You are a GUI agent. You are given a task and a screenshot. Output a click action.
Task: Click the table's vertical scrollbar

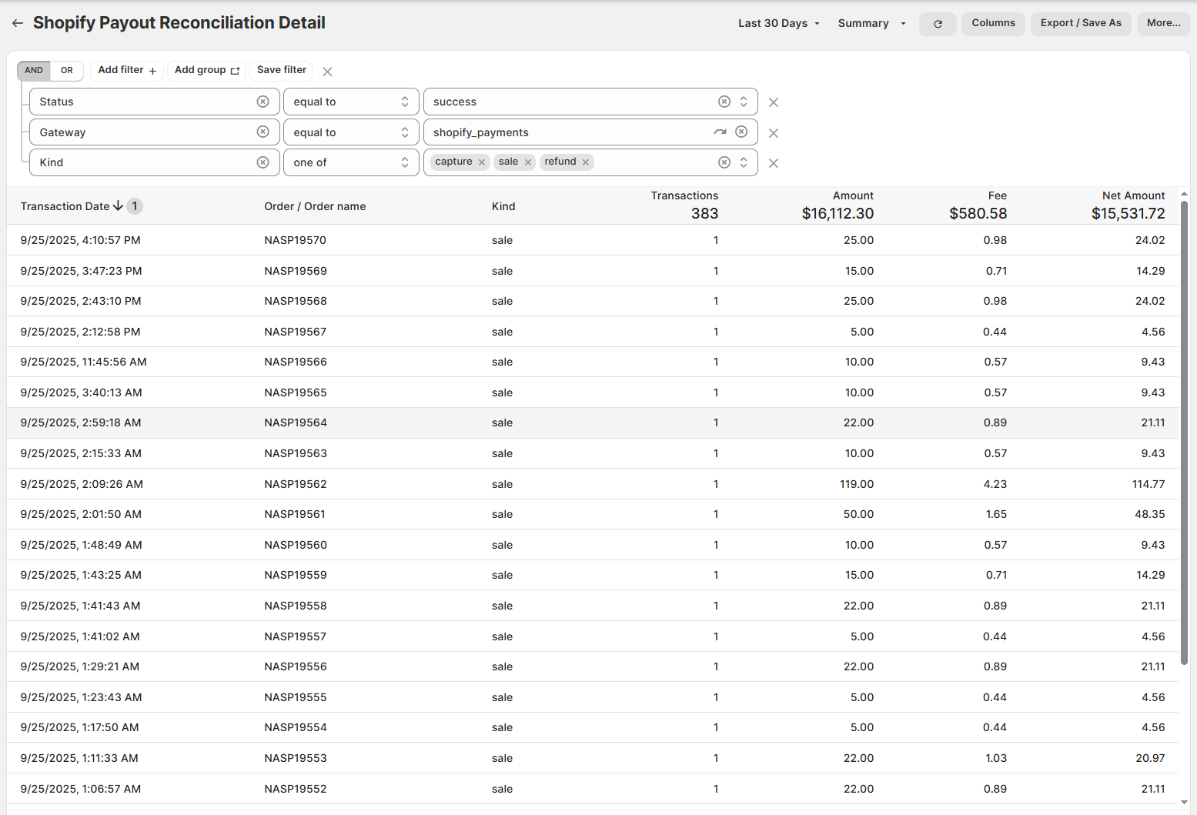1184,431
